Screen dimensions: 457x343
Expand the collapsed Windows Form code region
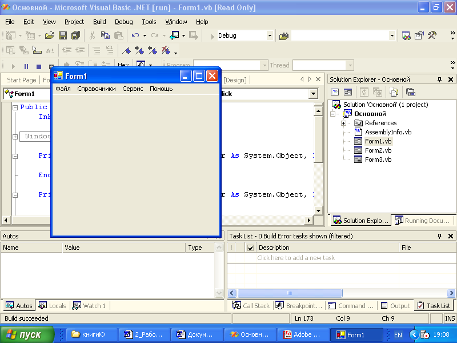15,137
